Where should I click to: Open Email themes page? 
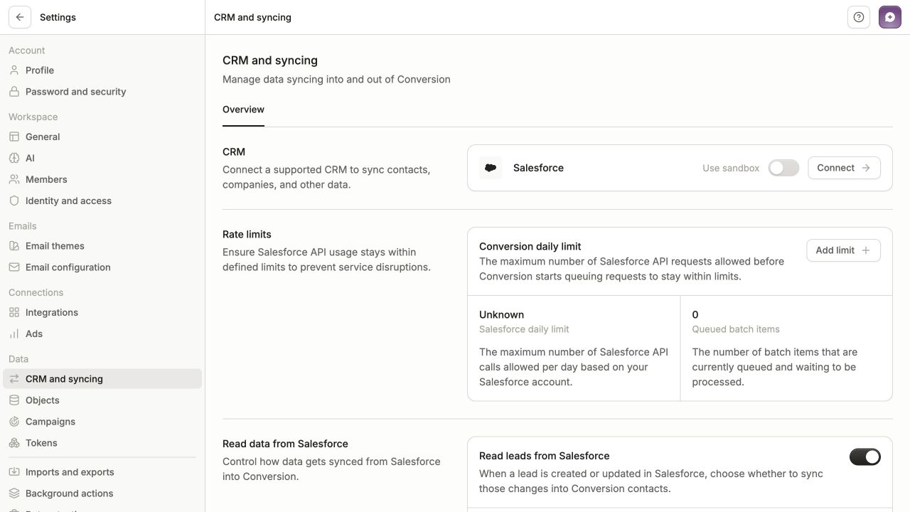102,246
